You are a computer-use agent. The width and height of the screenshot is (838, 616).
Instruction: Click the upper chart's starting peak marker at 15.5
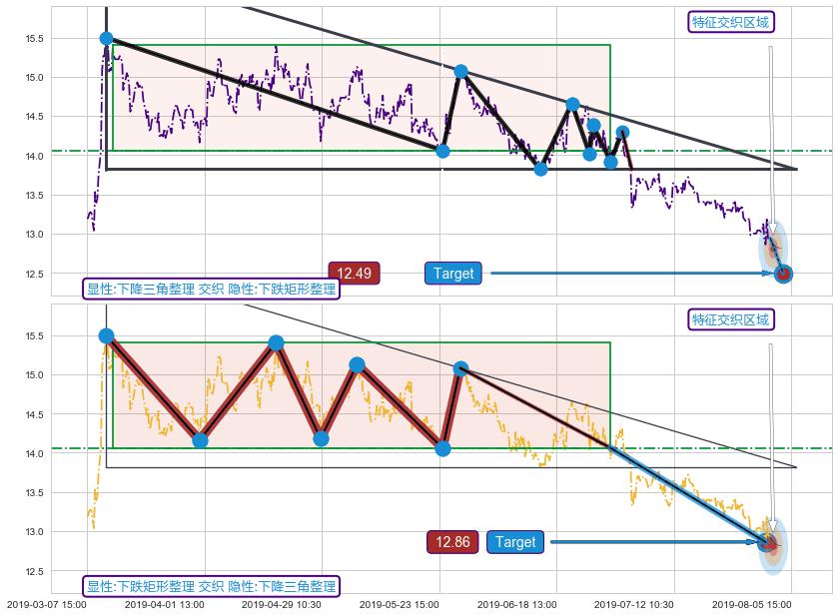click(107, 38)
